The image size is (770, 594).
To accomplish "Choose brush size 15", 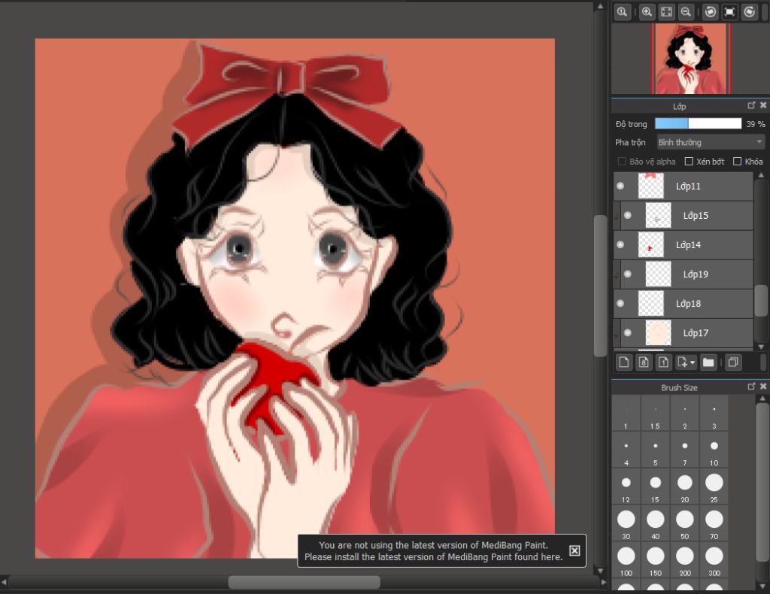I will coord(655,487).
